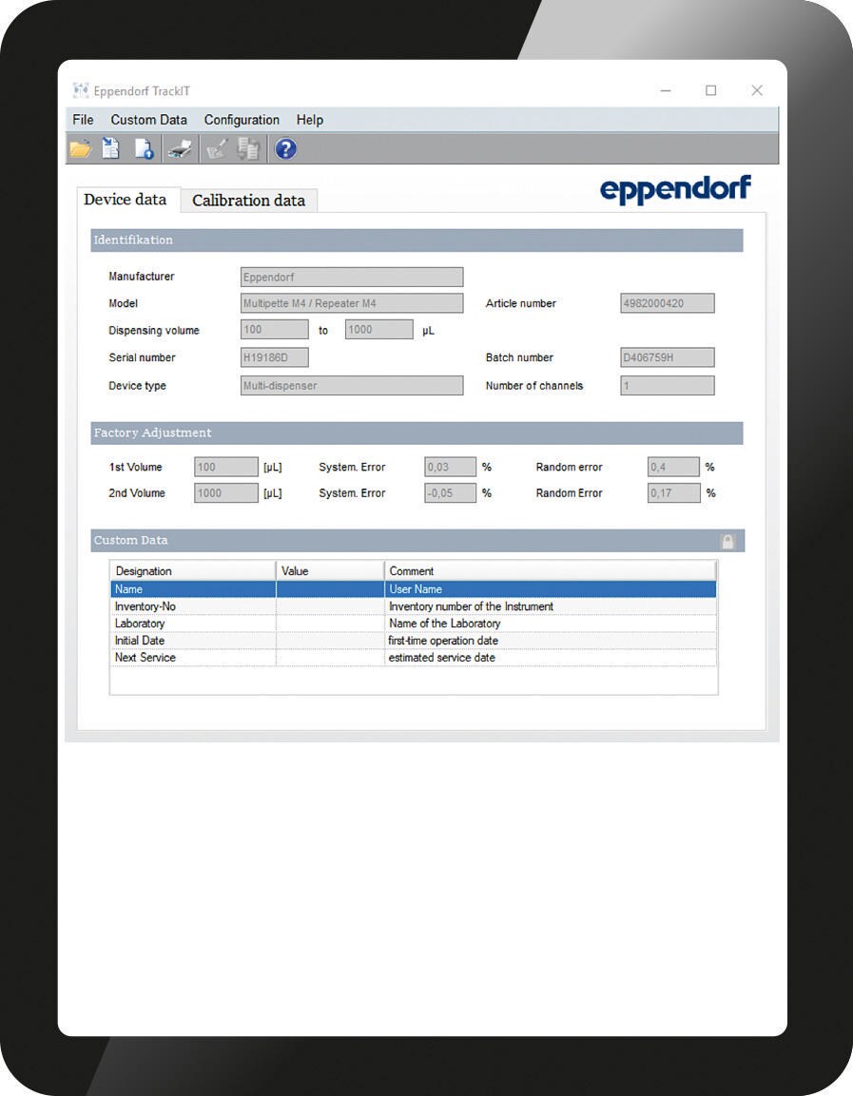Click the Model field Multipette M4 / Repeater M4

(352, 303)
